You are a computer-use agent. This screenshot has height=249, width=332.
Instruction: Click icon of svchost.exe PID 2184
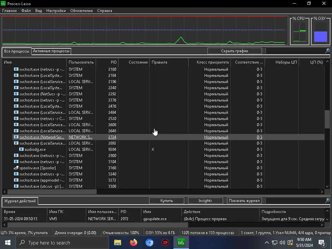click(16, 75)
